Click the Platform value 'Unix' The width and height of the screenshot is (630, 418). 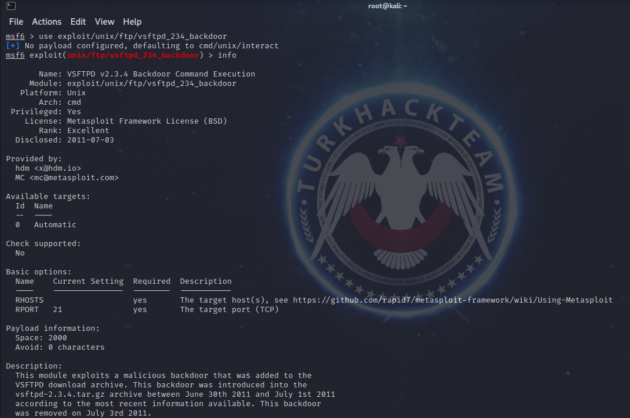[x=76, y=93]
